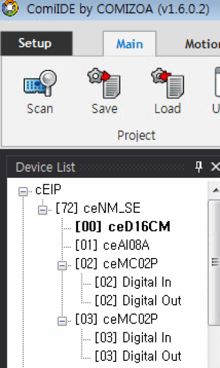Load a project configuration file
220x368 pixels.
pyautogui.click(x=168, y=91)
